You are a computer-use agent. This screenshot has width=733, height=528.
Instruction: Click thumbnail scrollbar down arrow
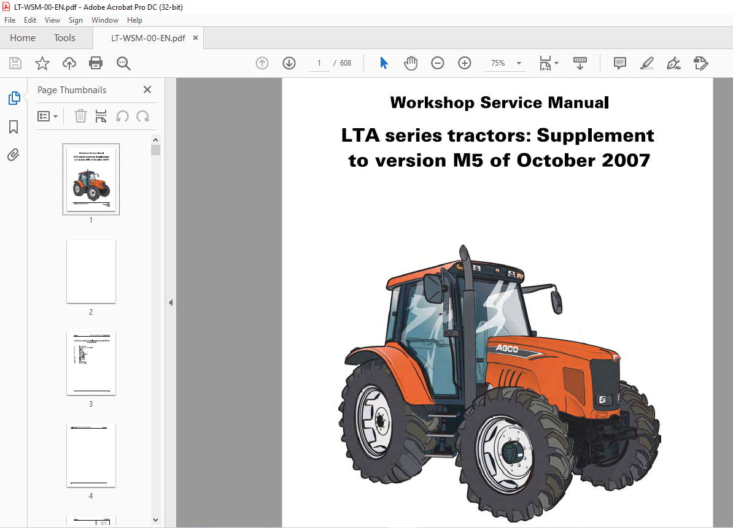(x=156, y=519)
